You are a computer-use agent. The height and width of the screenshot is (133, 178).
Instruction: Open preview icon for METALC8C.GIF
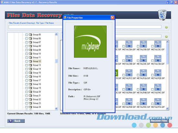(x=143, y=59)
